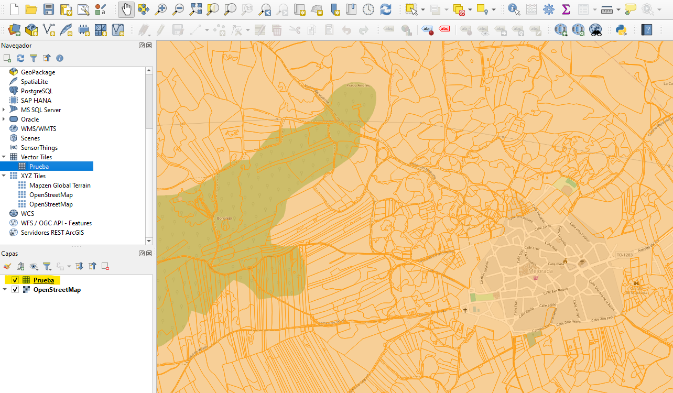Click the red abc diagram options icon
Viewport: 673px width, 393px height.
coord(444,30)
